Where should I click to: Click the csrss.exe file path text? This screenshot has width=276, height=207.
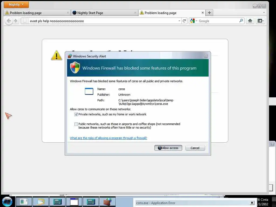pos(146,102)
